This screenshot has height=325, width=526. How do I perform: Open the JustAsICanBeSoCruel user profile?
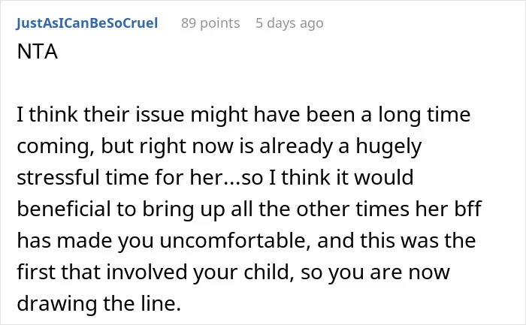coord(87,23)
